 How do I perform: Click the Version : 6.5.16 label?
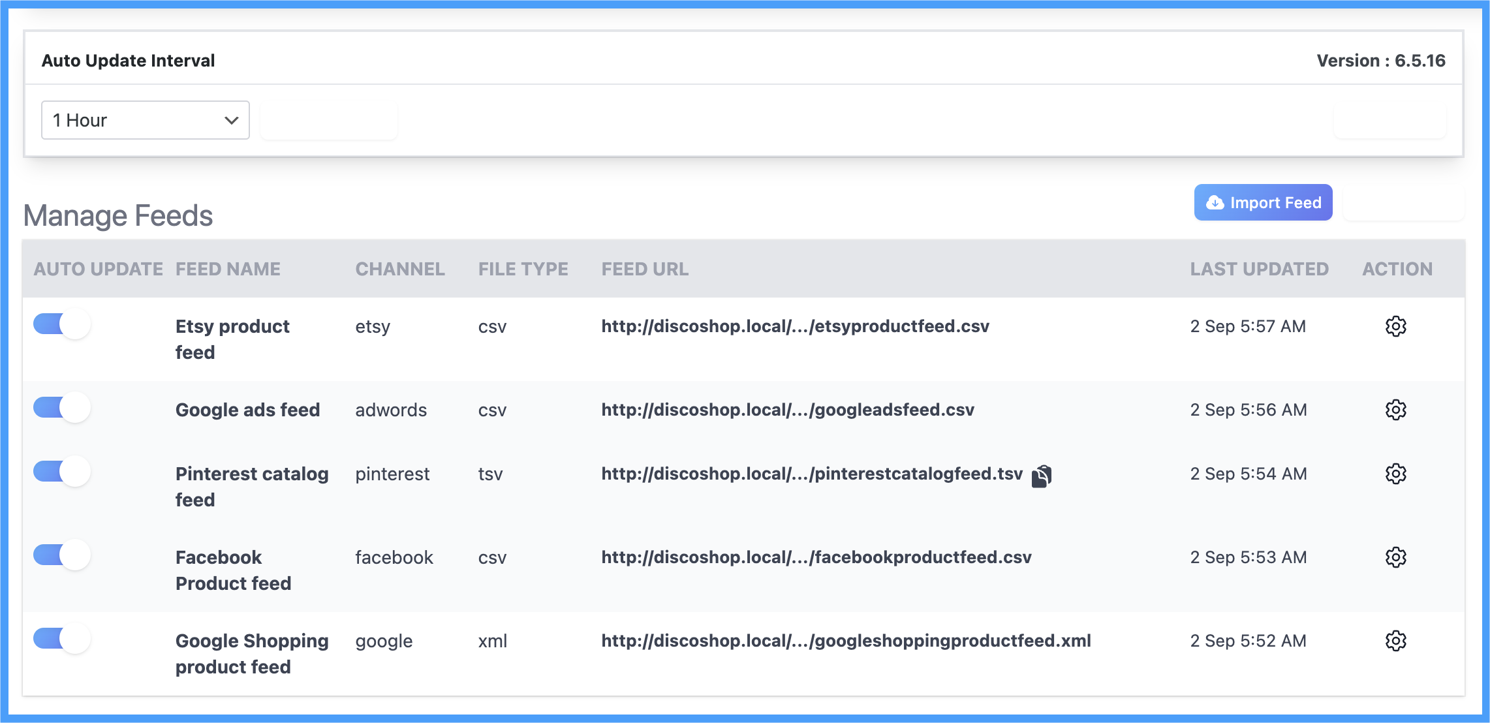(x=1381, y=61)
